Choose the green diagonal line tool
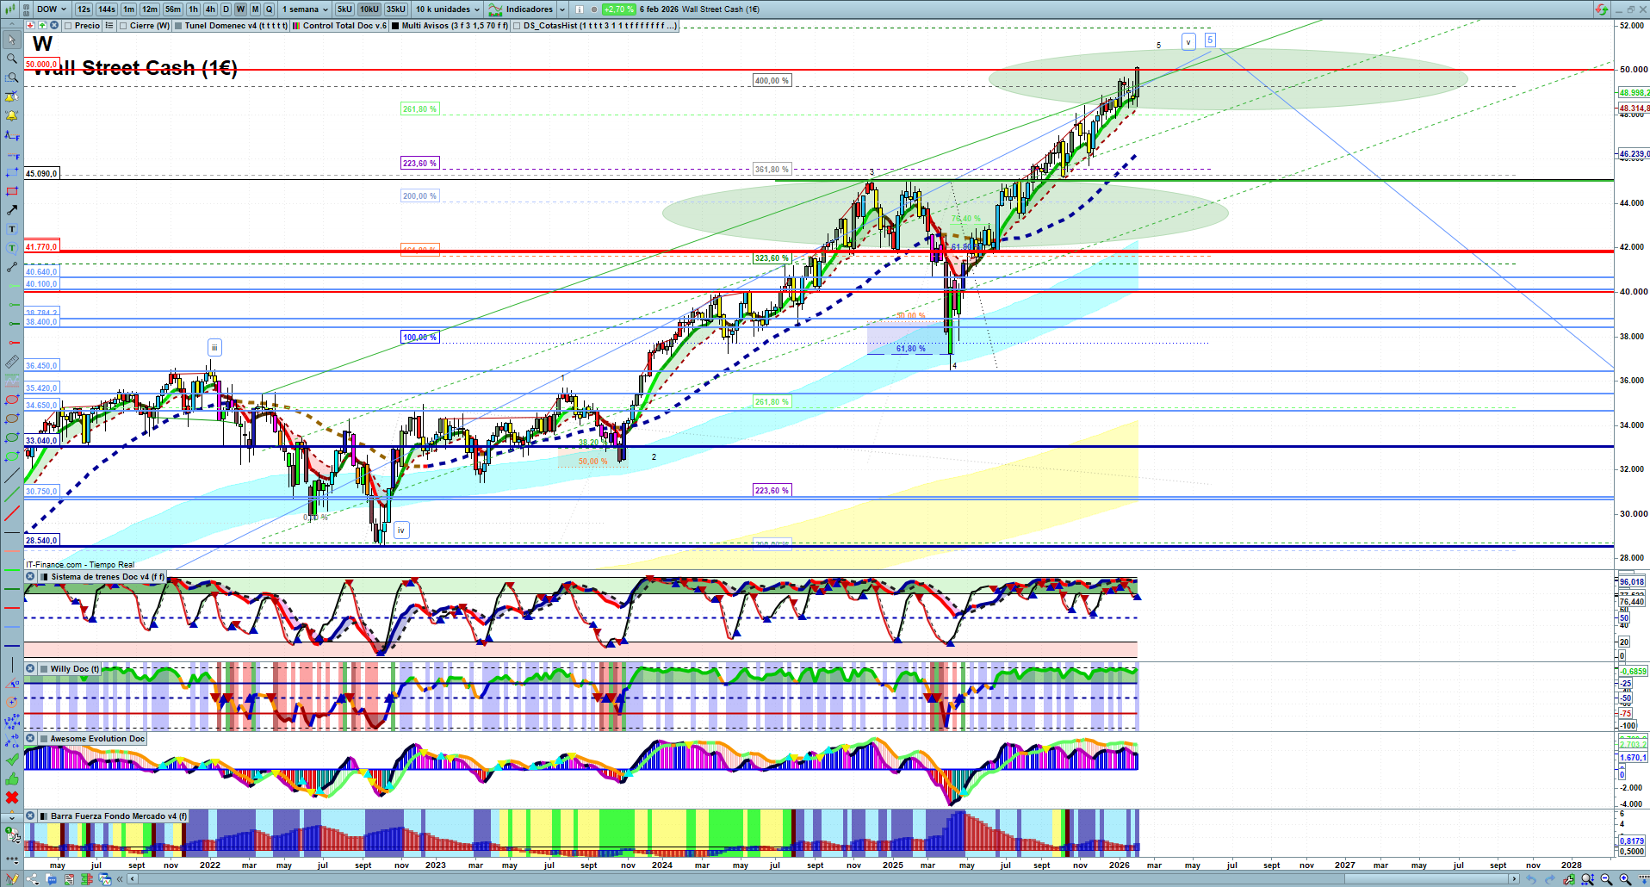 12,494
